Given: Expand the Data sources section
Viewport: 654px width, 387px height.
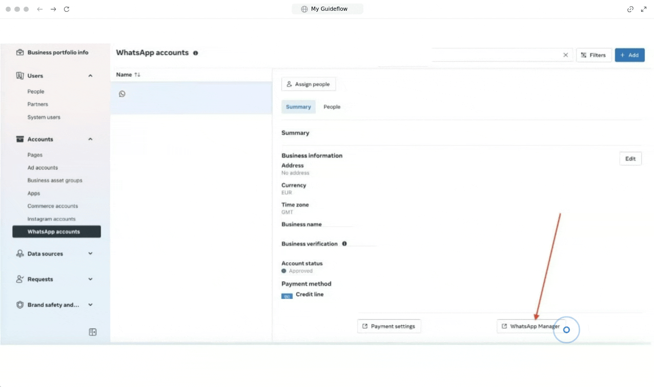Looking at the screenshot, I should click(90, 253).
